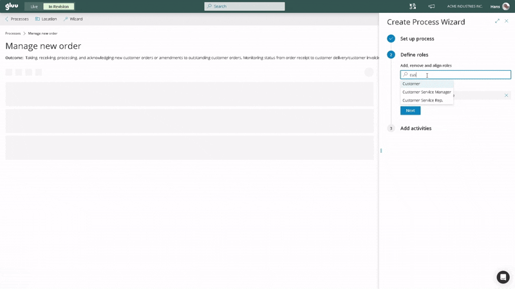Switch to Live mode
The image size is (515, 289).
coord(34,6)
